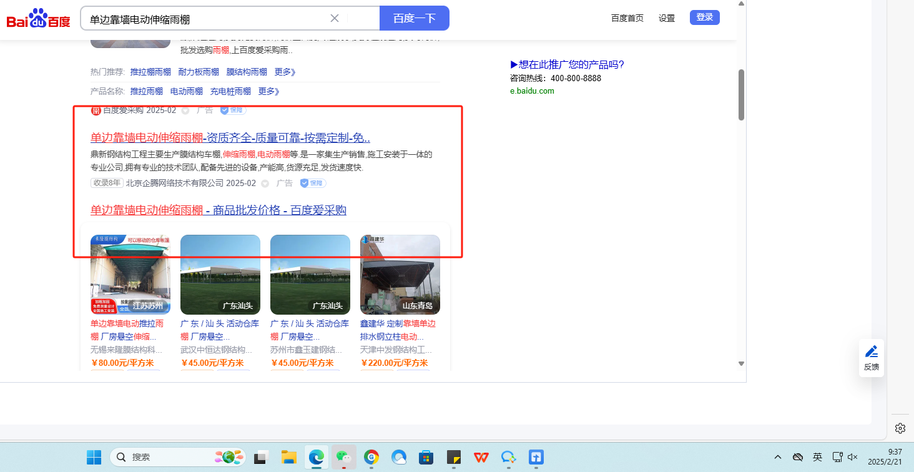Open WeChat from the taskbar
Image resolution: width=914 pixels, height=472 pixels.
click(x=343, y=457)
